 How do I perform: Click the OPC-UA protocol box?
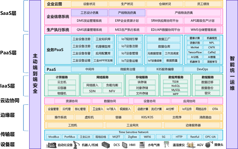(x=210, y=137)
